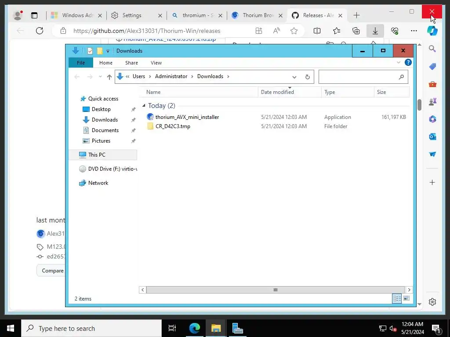
Task: Open Network in navigation pane
Action: [x=98, y=183]
